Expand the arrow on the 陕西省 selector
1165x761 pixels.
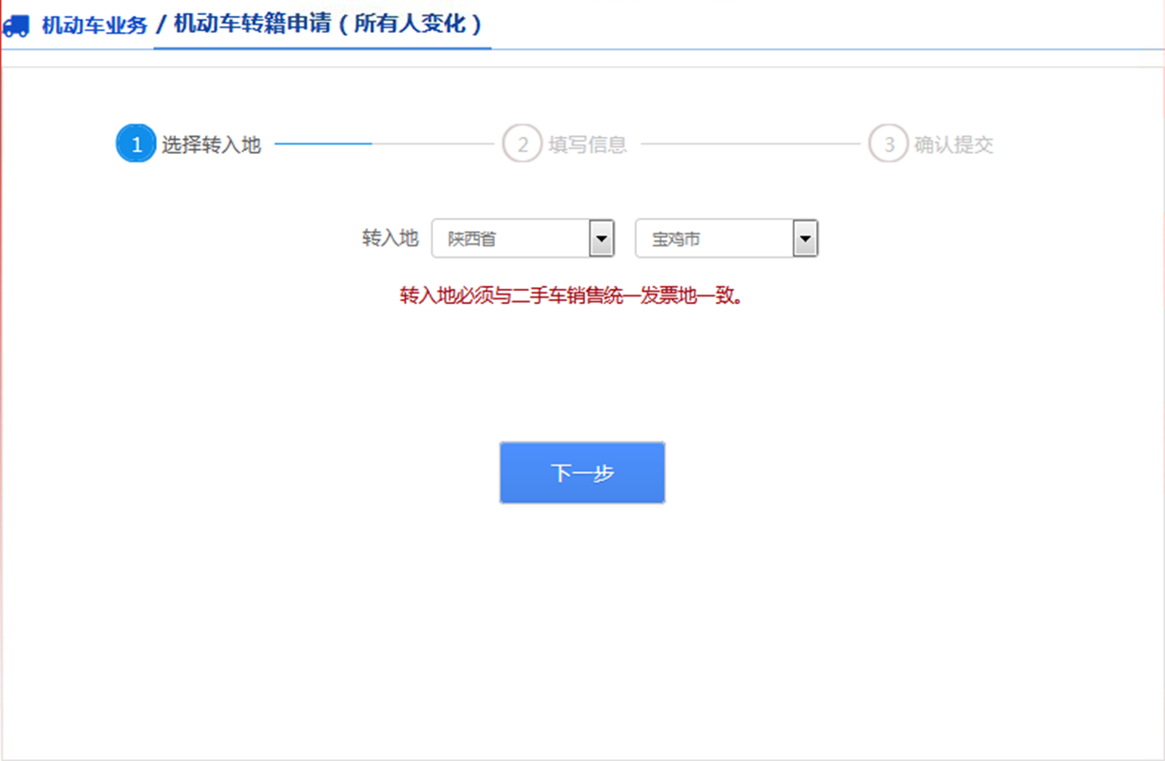[x=602, y=239]
